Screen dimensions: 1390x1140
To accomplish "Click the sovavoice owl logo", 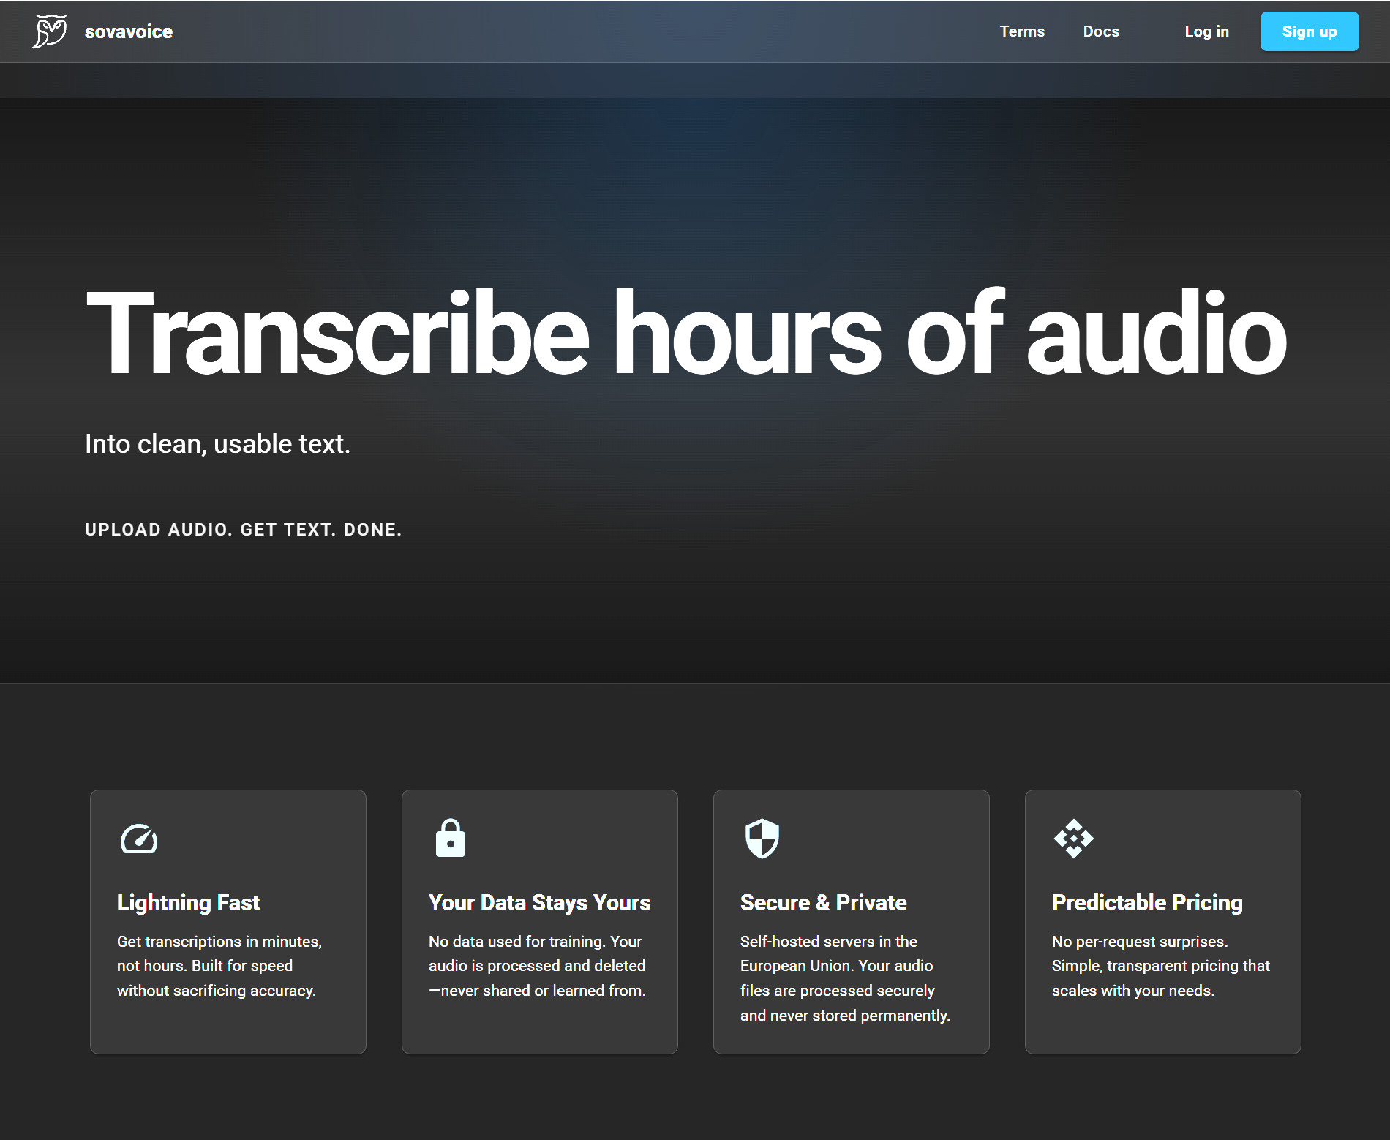I will click(50, 31).
